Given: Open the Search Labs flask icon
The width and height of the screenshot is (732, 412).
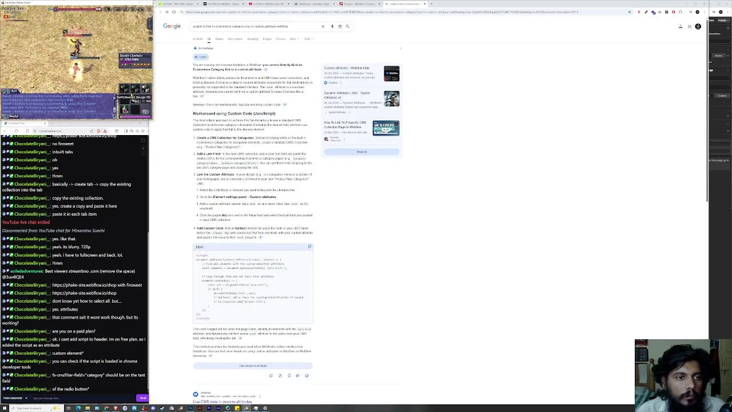Looking at the screenshot, I should pos(681,26).
